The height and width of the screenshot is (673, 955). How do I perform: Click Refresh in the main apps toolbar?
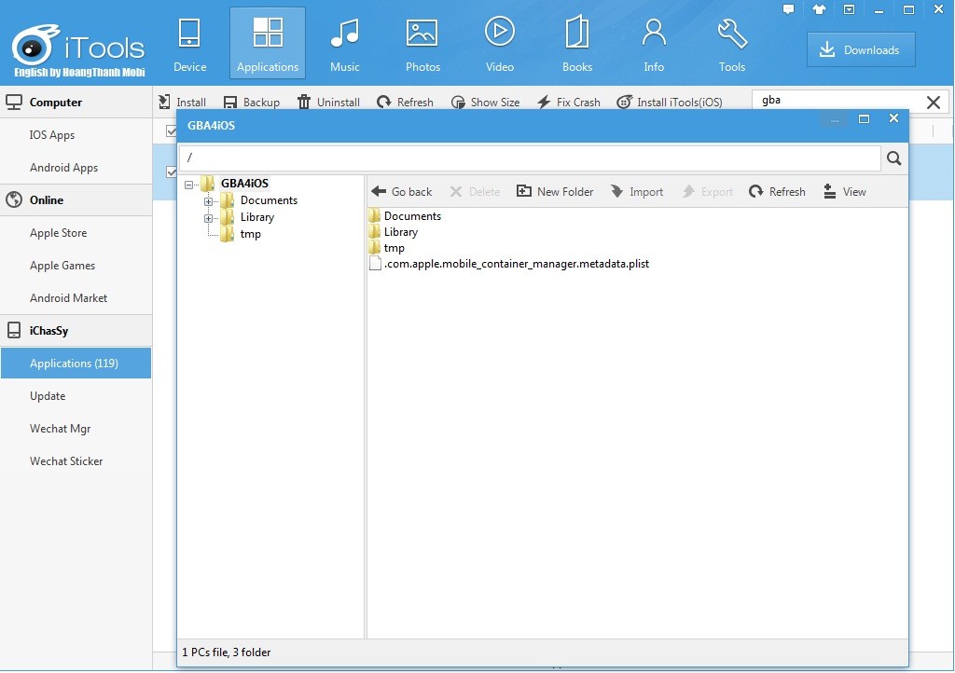[x=405, y=103]
